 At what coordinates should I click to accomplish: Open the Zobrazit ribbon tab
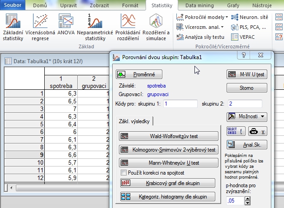point(99,5)
